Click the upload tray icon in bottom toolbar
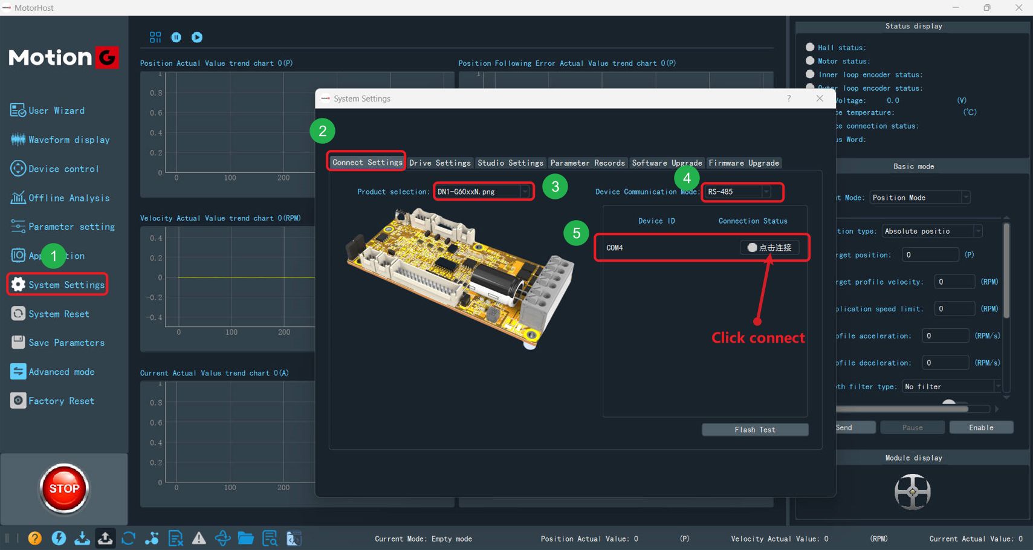Image resolution: width=1033 pixels, height=550 pixels. tap(105, 538)
